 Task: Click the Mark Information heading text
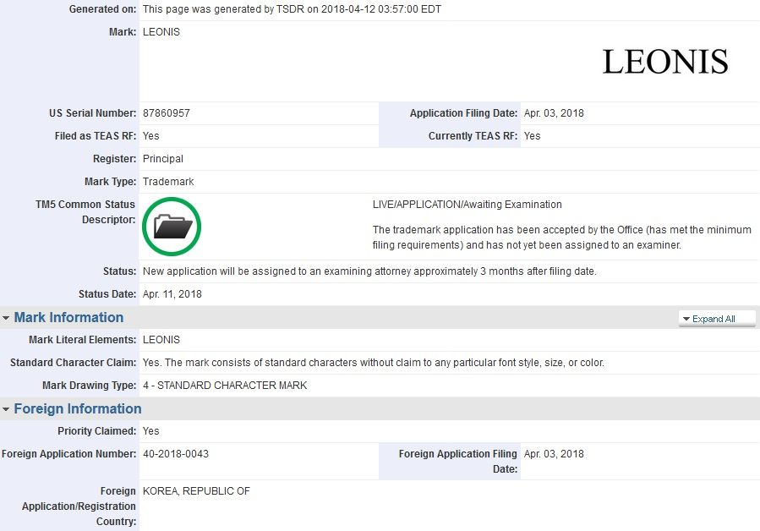point(68,318)
